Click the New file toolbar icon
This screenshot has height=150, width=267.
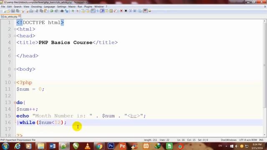[x=5, y=11]
